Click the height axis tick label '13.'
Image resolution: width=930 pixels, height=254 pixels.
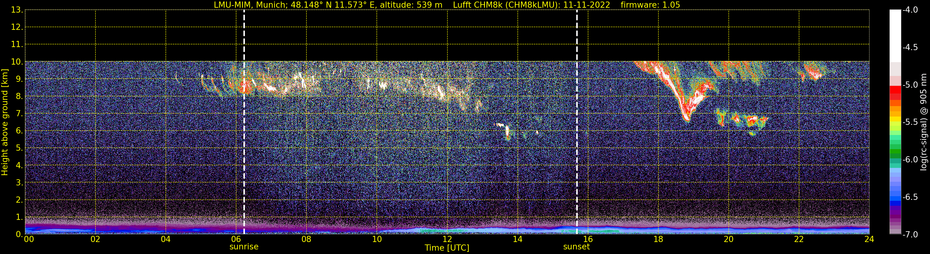(x=17, y=10)
